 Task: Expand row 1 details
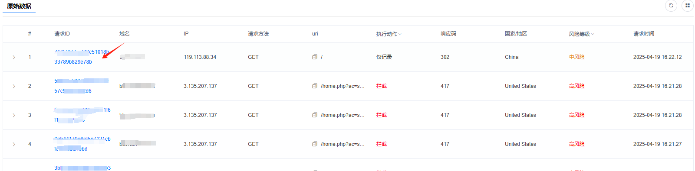14,57
